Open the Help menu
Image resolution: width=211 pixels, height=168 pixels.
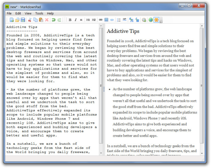[x=50, y=13]
